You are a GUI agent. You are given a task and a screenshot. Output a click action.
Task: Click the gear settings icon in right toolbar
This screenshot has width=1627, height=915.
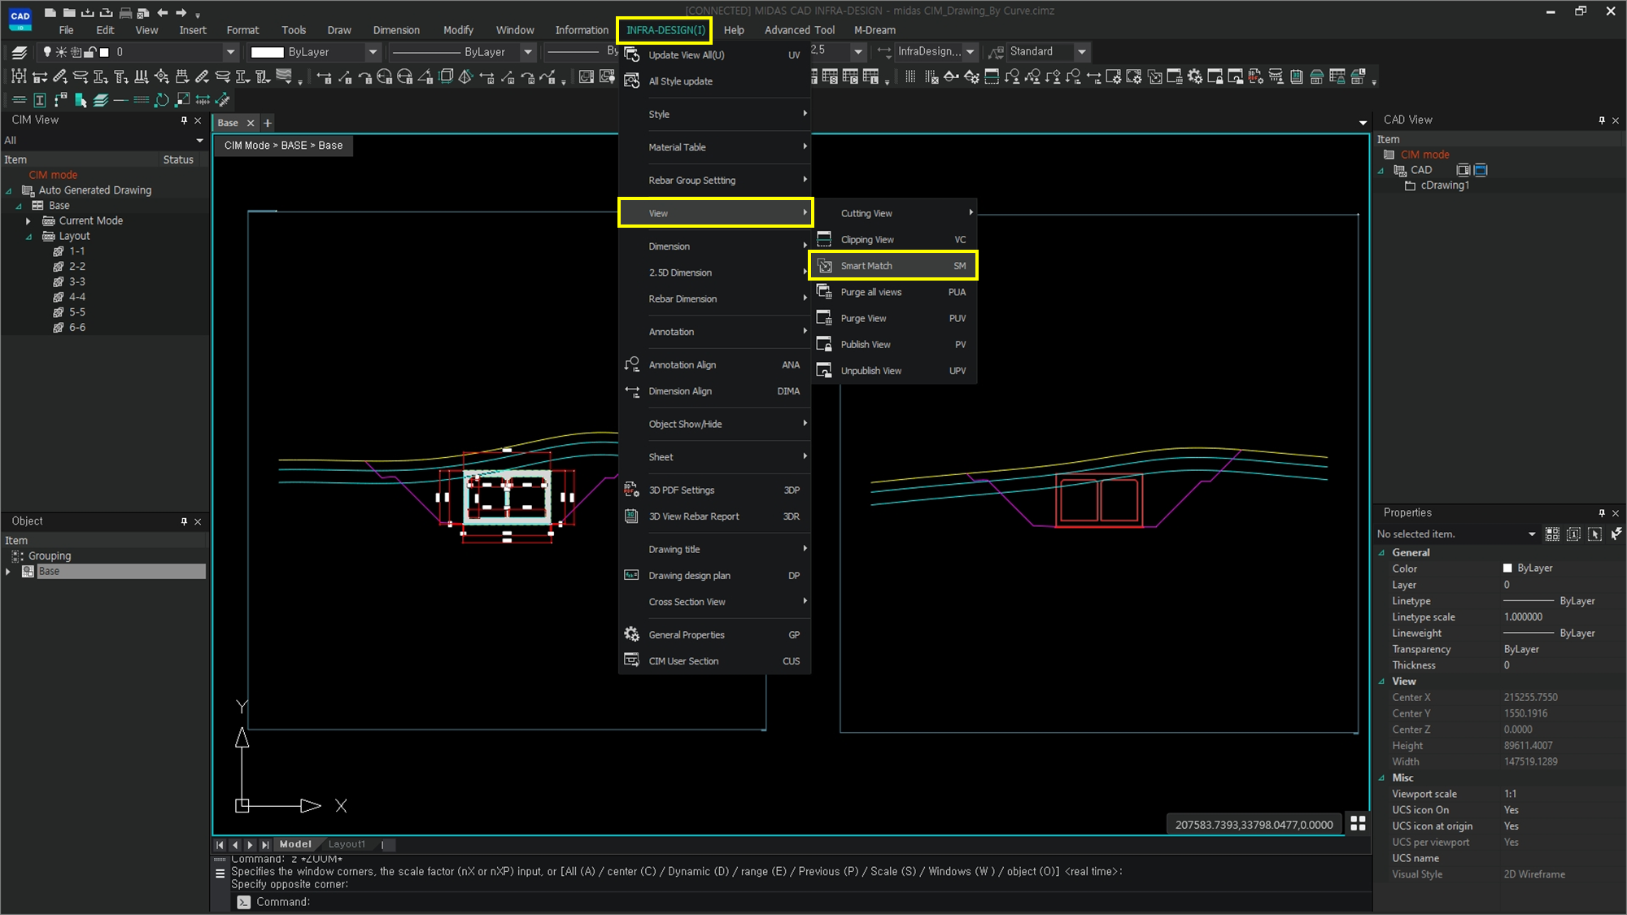point(1194,76)
